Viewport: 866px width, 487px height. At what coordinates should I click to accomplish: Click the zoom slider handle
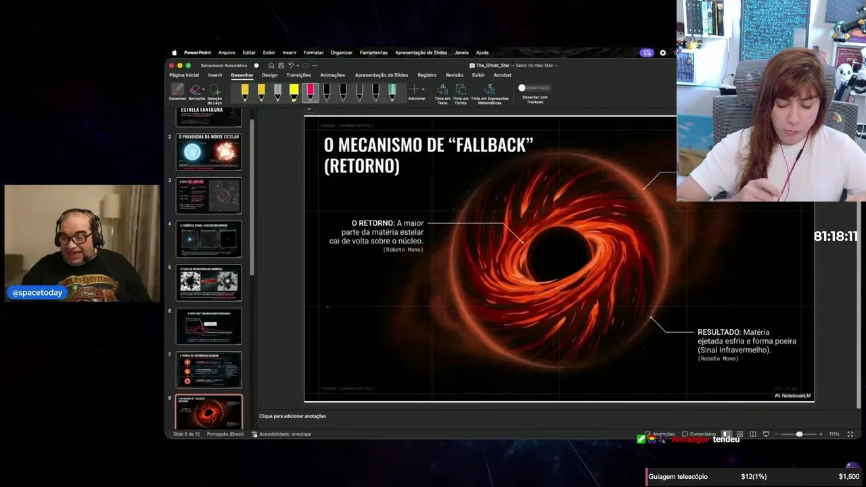click(799, 434)
